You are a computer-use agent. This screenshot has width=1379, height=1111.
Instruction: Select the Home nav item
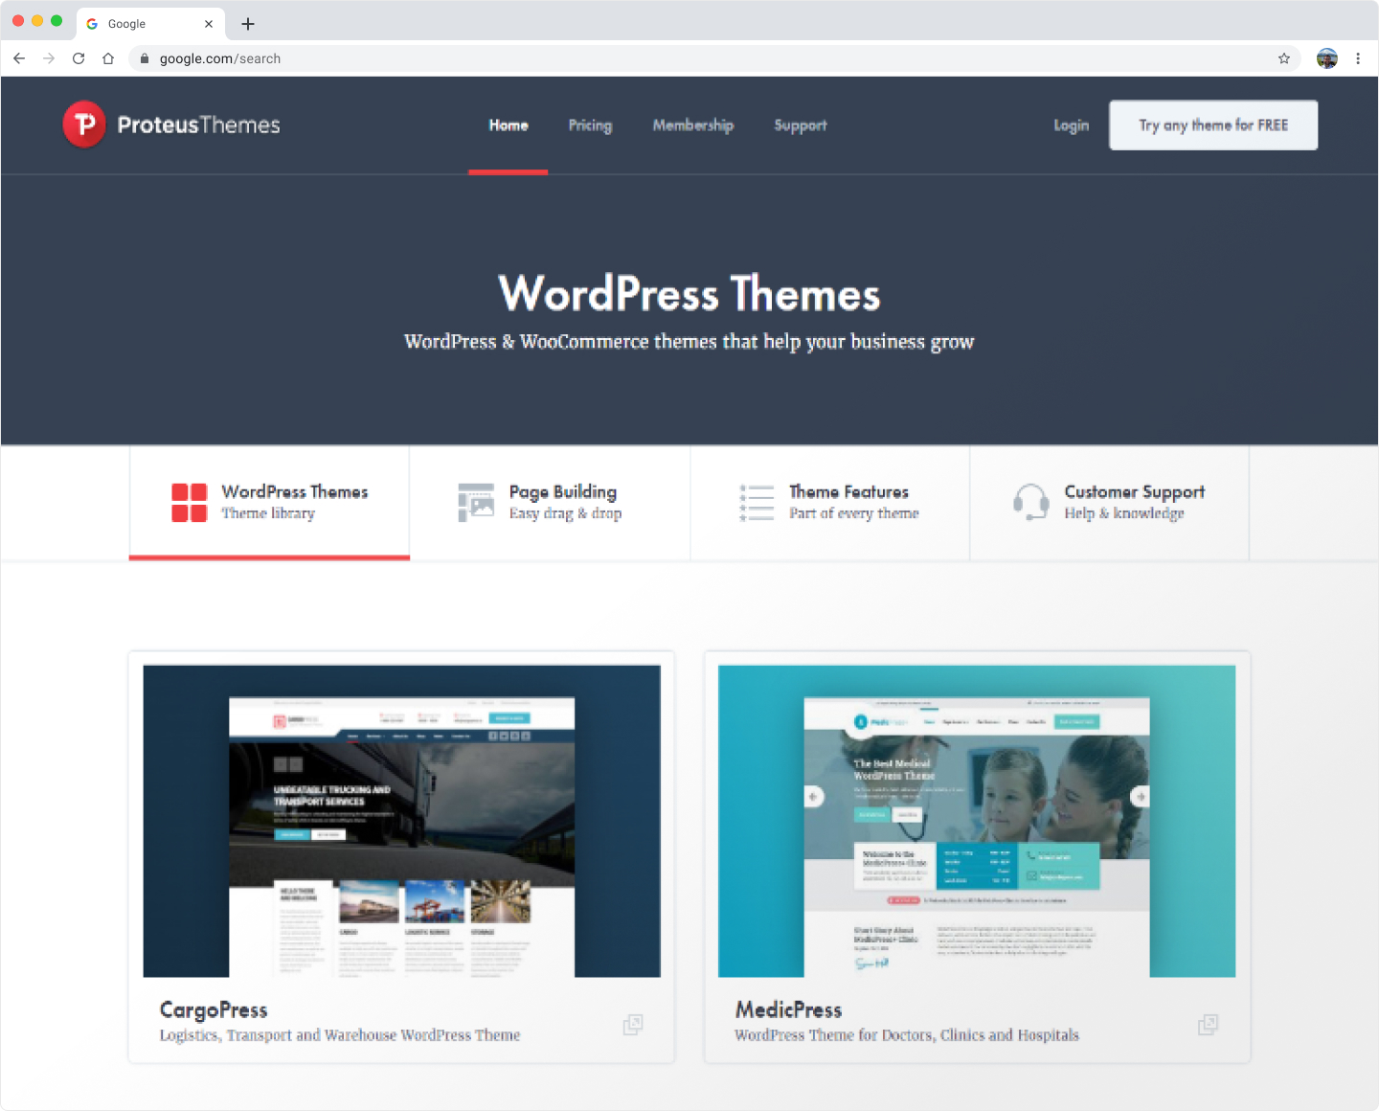pos(509,125)
